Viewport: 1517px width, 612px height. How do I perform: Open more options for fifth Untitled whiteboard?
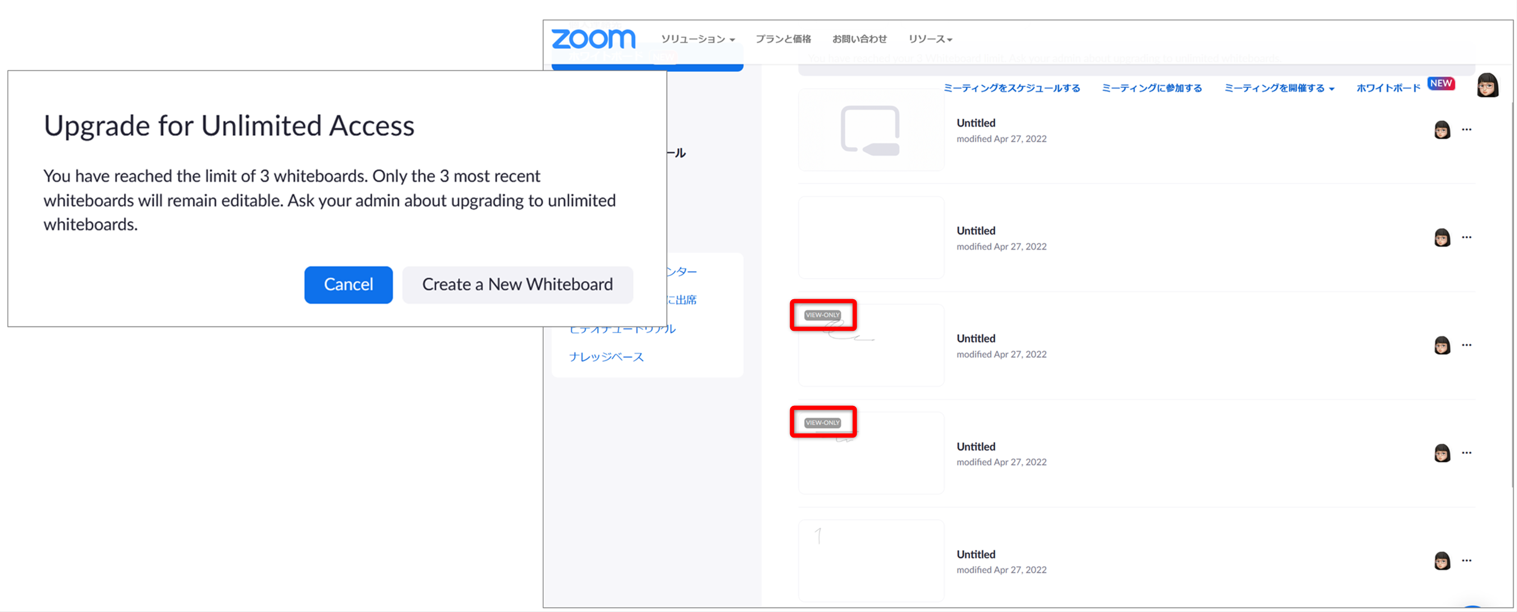(1466, 560)
